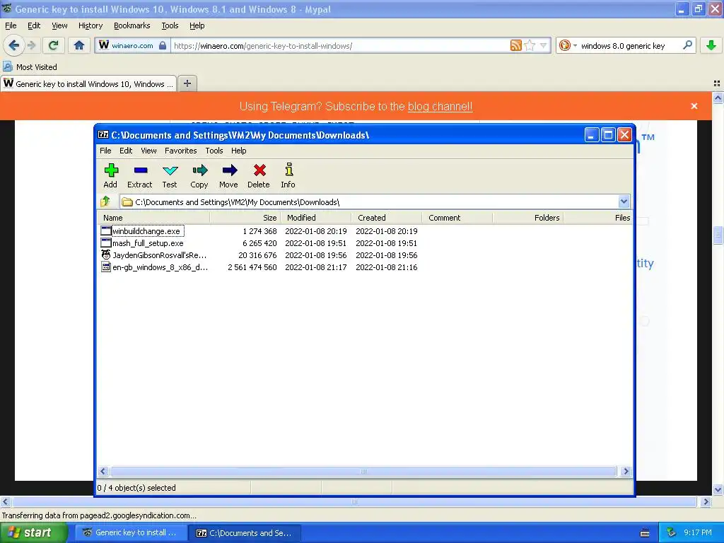Screen dimensions: 724x543
Task: Sort files by the Size column
Action: coord(245,218)
